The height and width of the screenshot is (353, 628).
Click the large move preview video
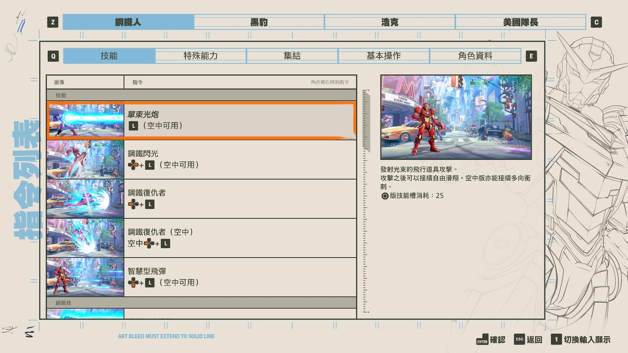[456, 117]
